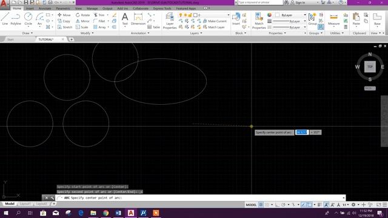Click the Move tool
The height and width of the screenshot is (218, 388).
(64, 15)
